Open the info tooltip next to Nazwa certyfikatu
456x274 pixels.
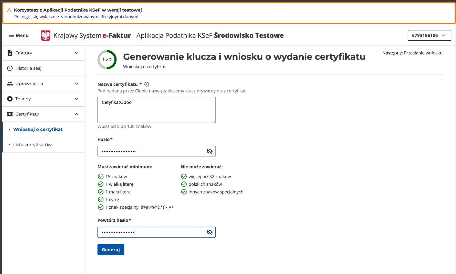[146, 84]
